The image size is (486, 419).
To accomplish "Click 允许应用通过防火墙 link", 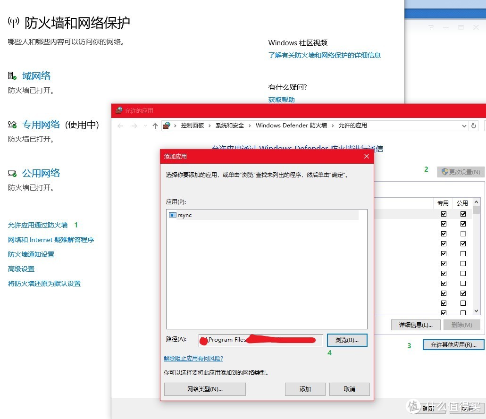I will 37,225.
